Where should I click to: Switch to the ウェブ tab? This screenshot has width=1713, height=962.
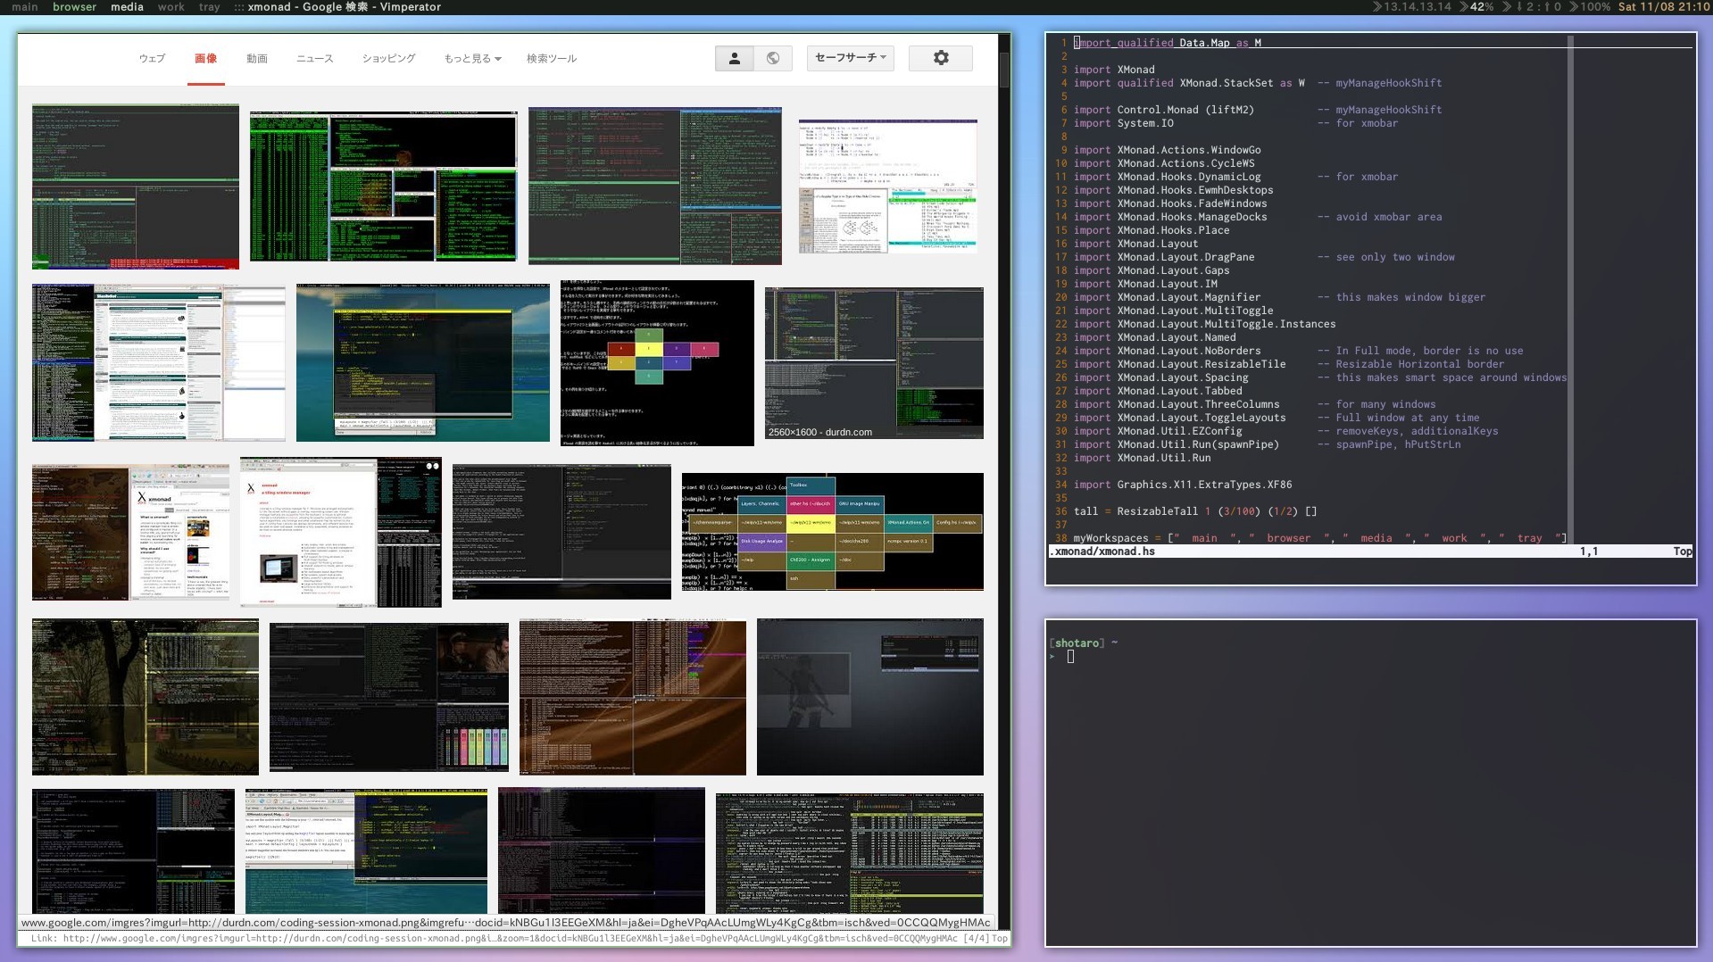pyautogui.click(x=151, y=58)
